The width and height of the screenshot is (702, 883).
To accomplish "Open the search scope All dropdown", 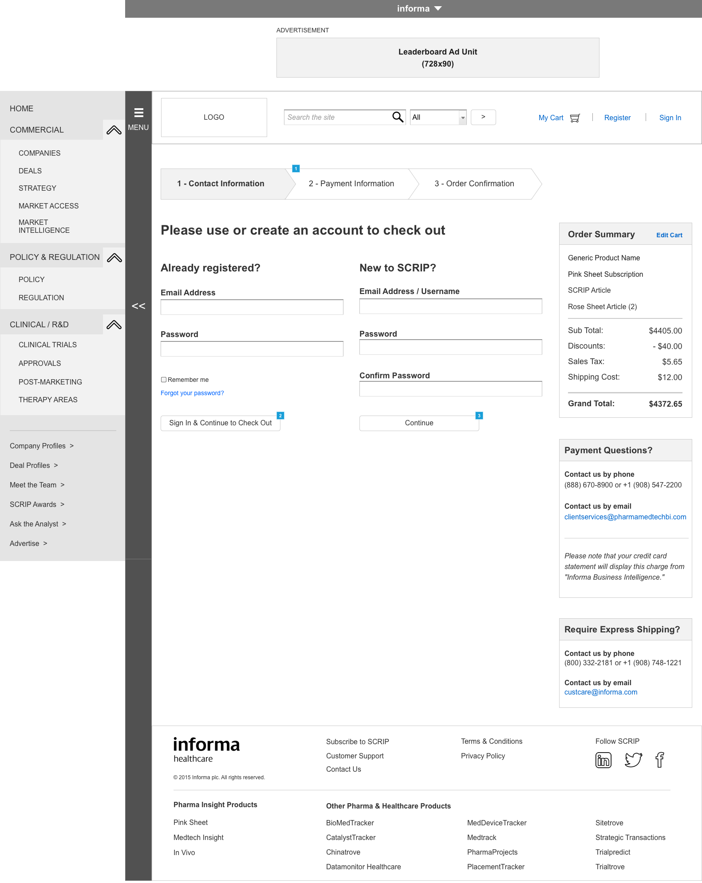I will tap(438, 118).
